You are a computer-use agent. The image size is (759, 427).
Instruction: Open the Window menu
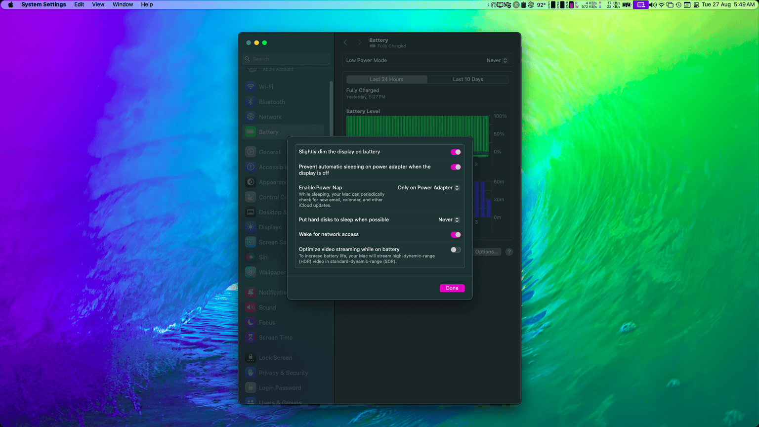(x=123, y=4)
